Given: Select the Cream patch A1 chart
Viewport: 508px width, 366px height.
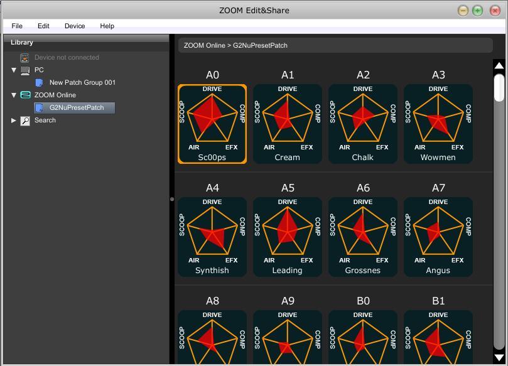Looking at the screenshot, I should coord(288,118).
